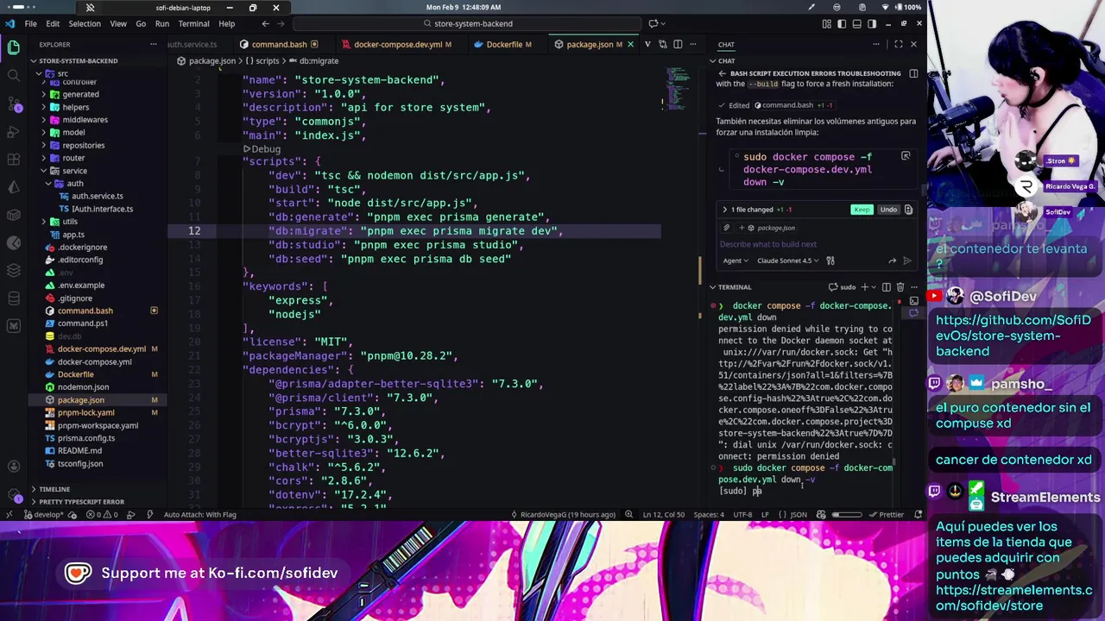Keep the file changes
1105x621 pixels.
[x=862, y=210]
